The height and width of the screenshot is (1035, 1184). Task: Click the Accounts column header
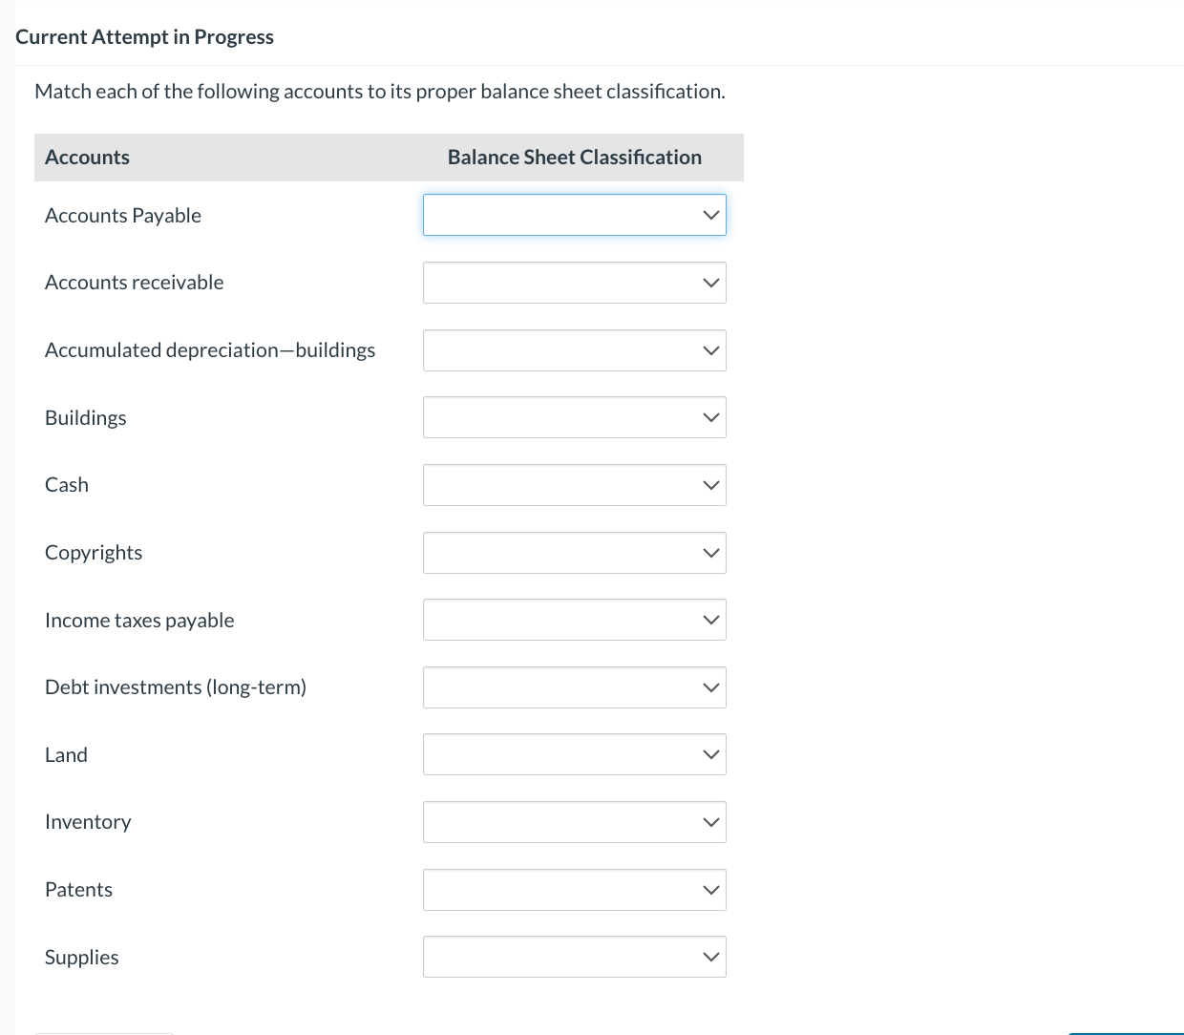tap(87, 158)
